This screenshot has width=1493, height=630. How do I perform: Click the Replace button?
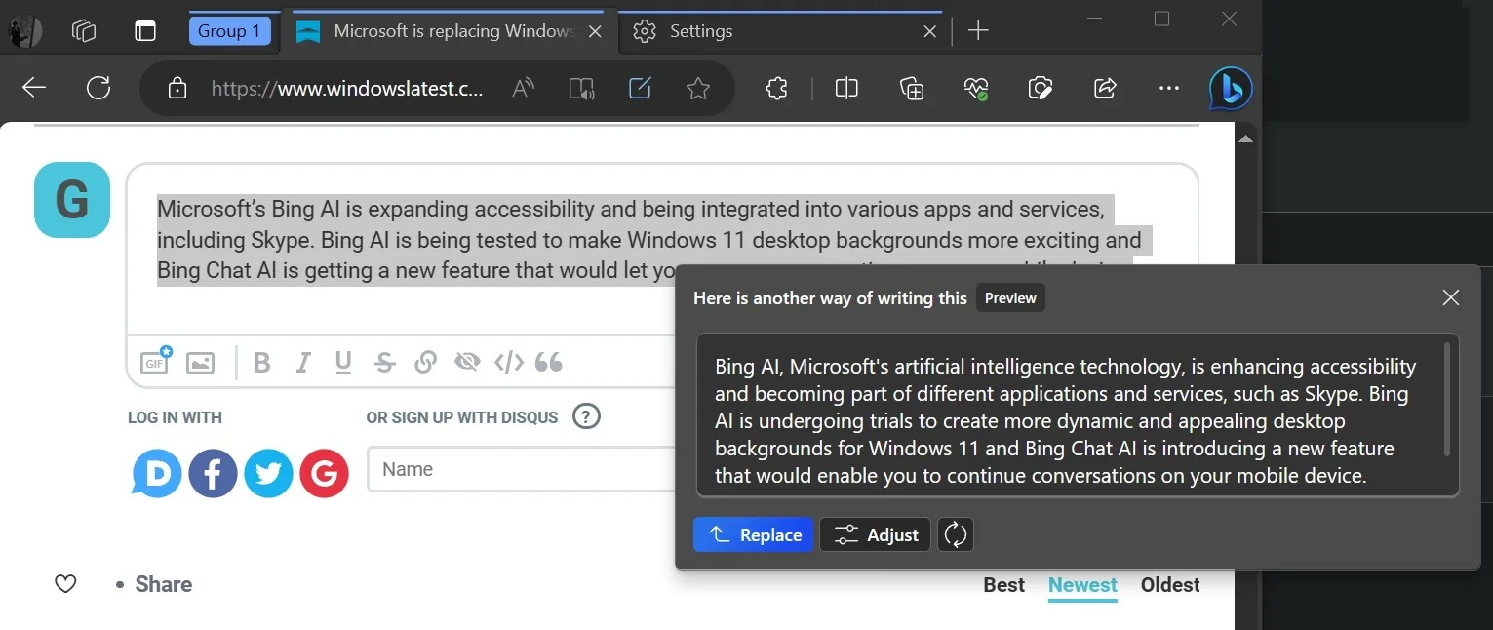click(753, 534)
